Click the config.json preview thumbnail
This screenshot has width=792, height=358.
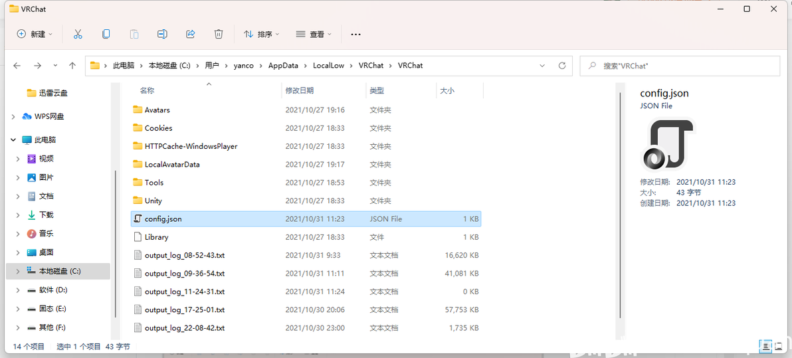click(668, 145)
